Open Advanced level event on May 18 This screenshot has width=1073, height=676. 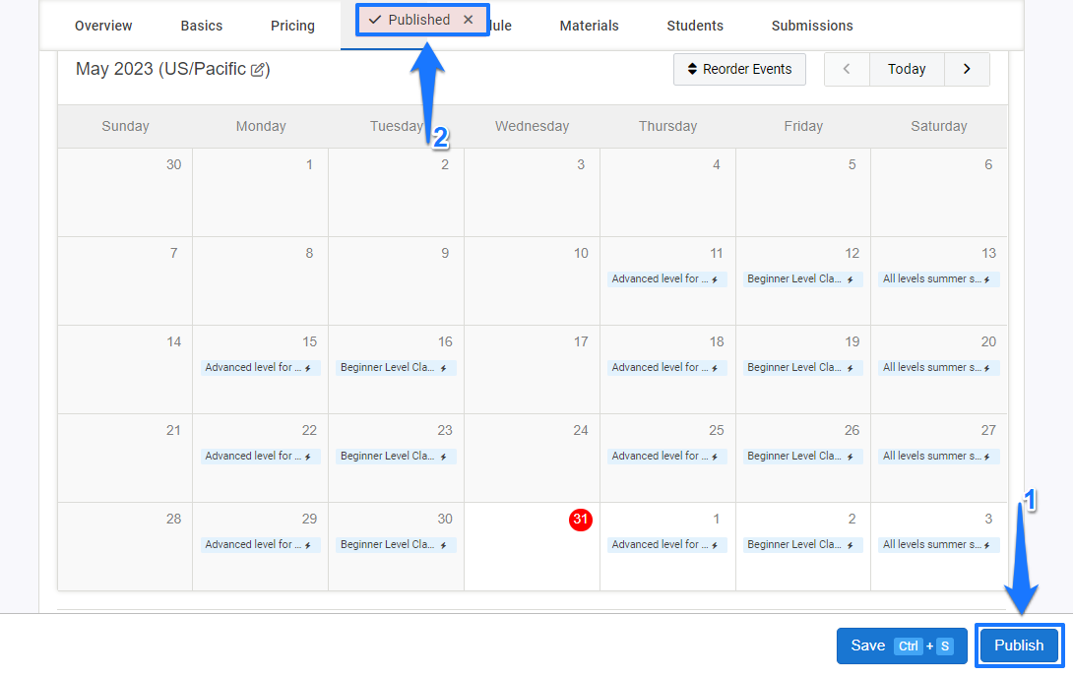[x=666, y=367]
